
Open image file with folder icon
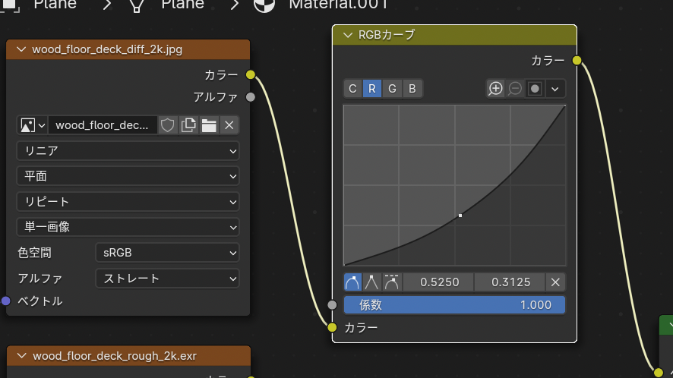point(209,125)
